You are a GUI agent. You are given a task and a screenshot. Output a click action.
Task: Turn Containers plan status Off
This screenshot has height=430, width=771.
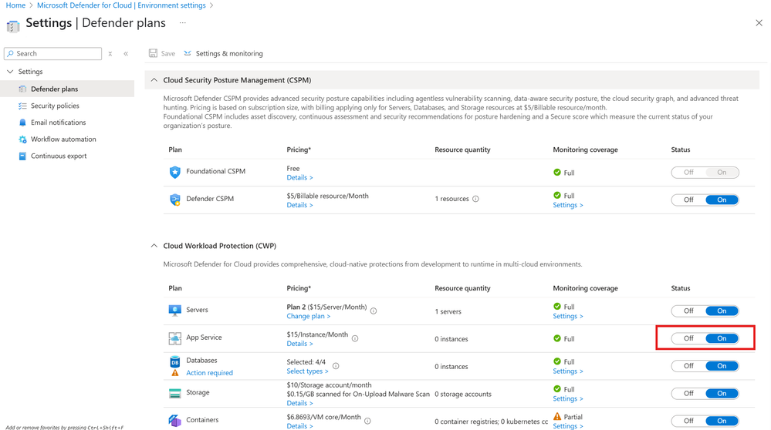pyautogui.click(x=688, y=421)
